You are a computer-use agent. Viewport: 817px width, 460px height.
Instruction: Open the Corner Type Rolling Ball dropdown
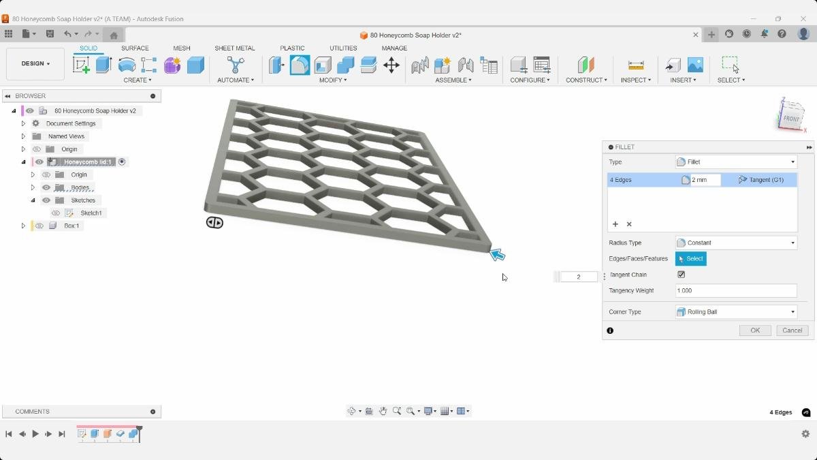pos(736,312)
